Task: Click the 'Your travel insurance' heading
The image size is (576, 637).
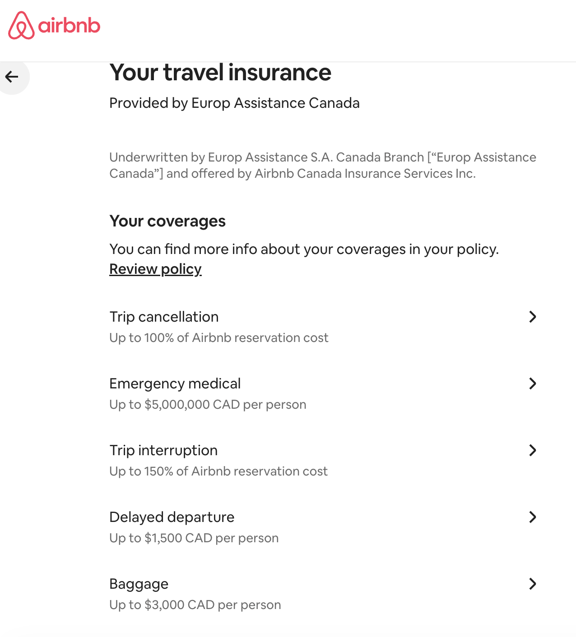Action: (220, 73)
